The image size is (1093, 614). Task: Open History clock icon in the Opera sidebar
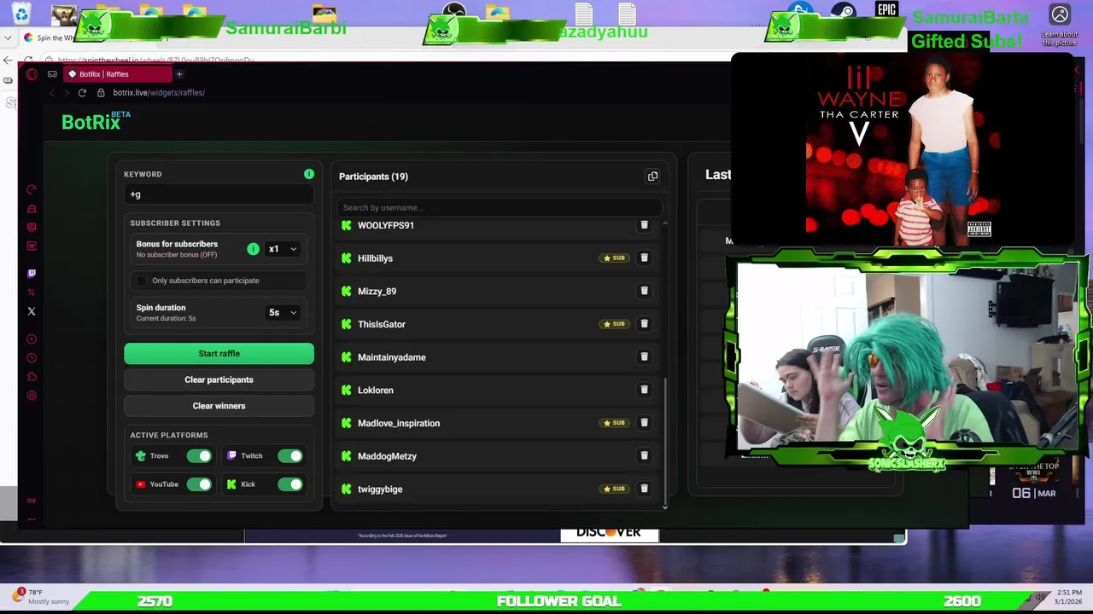tap(32, 358)
